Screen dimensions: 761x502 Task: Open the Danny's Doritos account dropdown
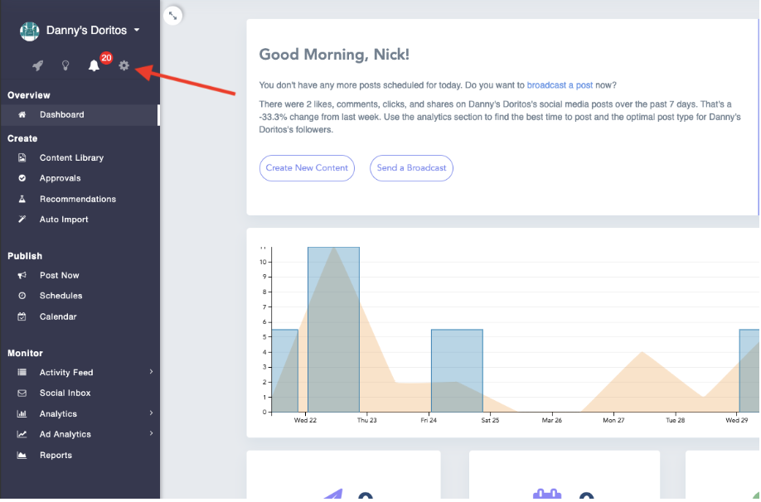136,31
